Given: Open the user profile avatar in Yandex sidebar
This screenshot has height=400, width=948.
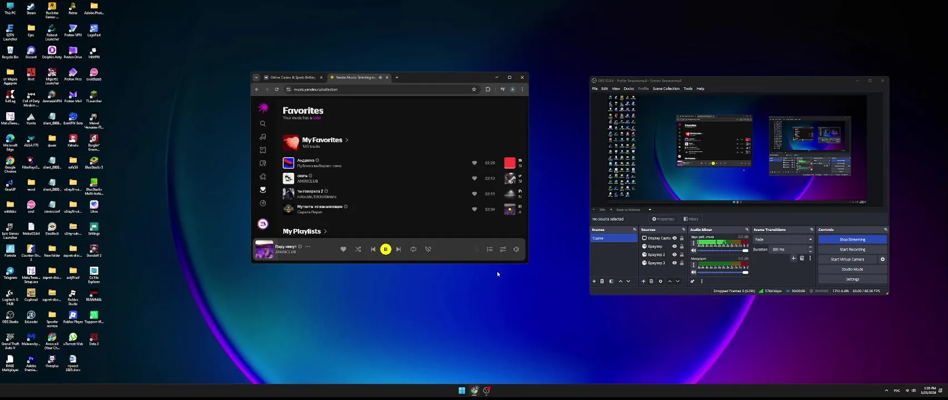Looking at the screenshot, I should [263, 224].
